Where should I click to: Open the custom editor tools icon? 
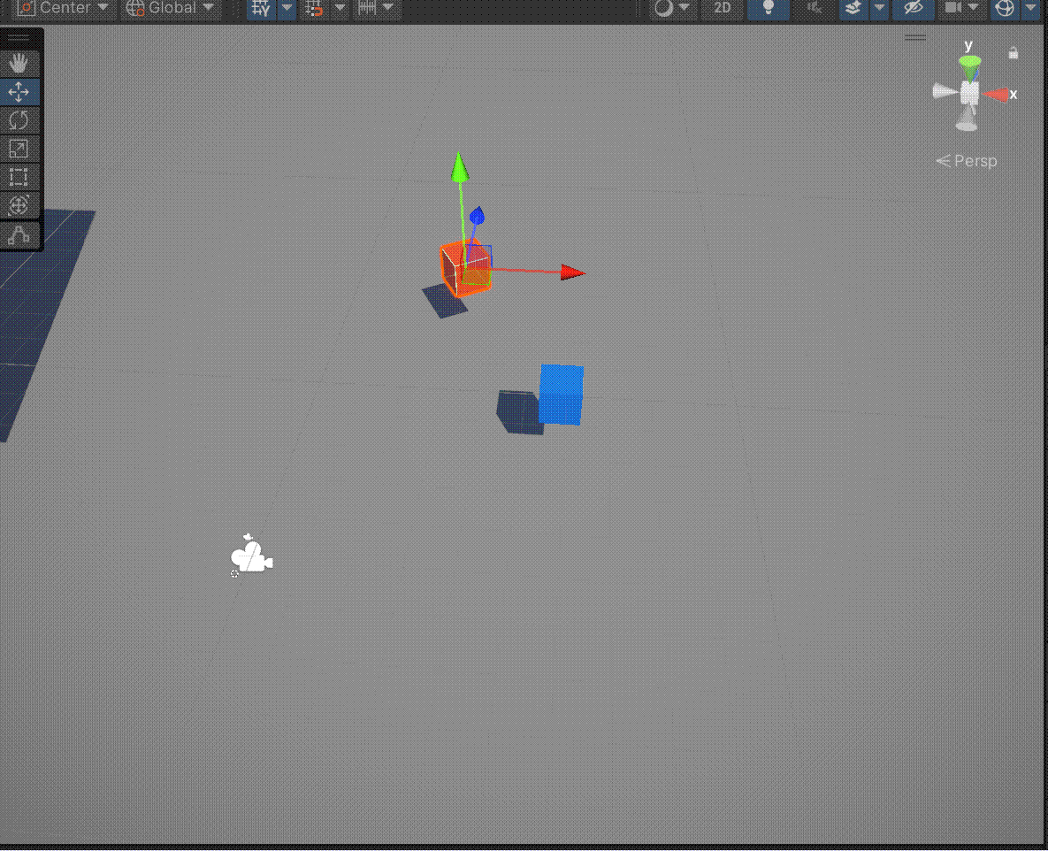[x=19, y=235]
